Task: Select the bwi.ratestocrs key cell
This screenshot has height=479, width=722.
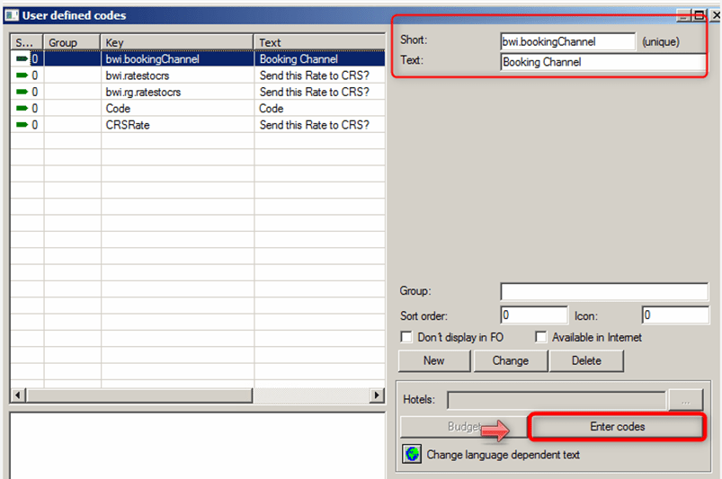Action: pos(177,75)
